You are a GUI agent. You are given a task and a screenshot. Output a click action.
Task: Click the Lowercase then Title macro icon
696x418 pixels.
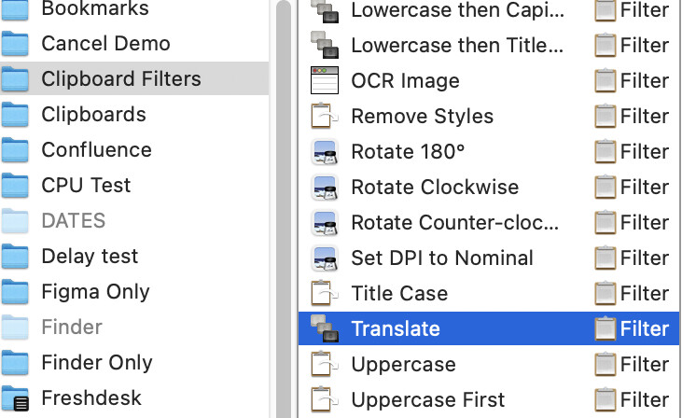[325, 45]
